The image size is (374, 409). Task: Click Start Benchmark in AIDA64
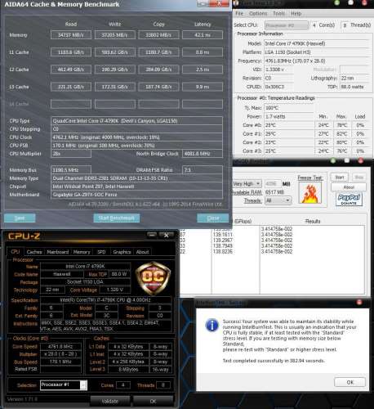point(117,218)
